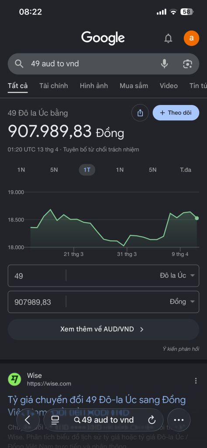This screenshot has width=207, height=448.
Task: Tap the 9 thg 4 chart date label
Action: [x=180, y=254]
